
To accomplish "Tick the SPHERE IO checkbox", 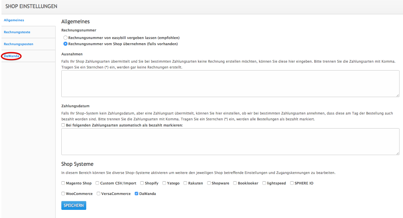I will coord(292,183).
